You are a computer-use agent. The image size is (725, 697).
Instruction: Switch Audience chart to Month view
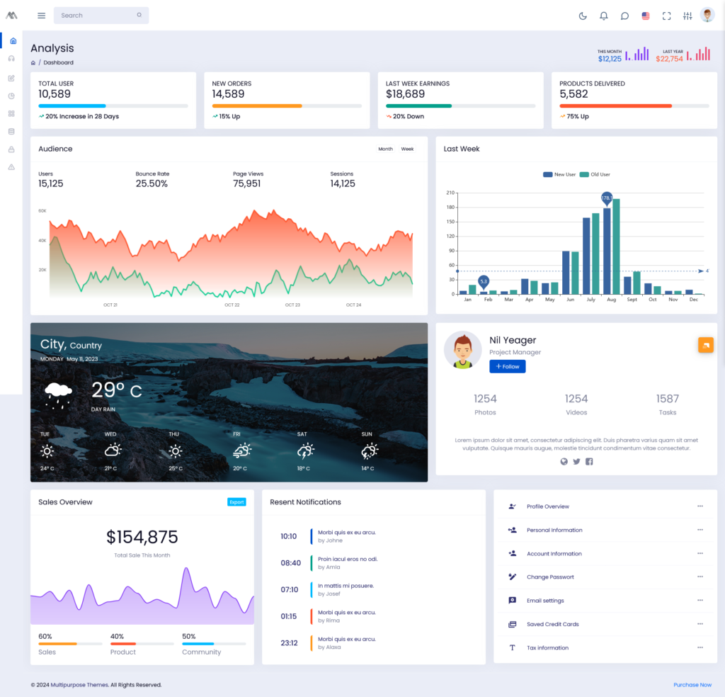coord(385,149)
